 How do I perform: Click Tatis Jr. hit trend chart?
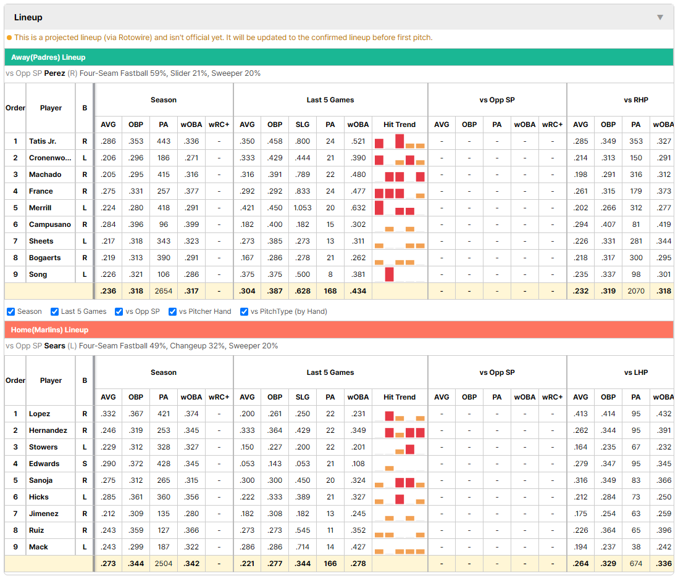pos(400,141)
